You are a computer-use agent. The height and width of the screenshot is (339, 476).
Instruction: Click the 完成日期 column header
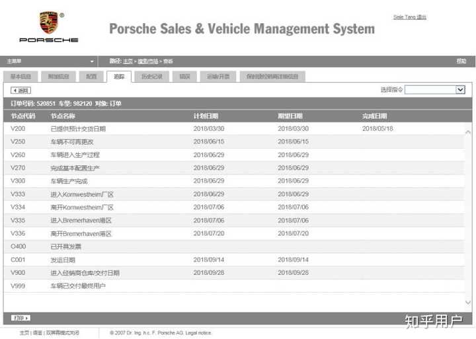click(375, 116)
